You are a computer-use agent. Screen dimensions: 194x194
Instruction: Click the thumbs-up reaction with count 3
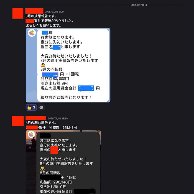click(31, 108)
